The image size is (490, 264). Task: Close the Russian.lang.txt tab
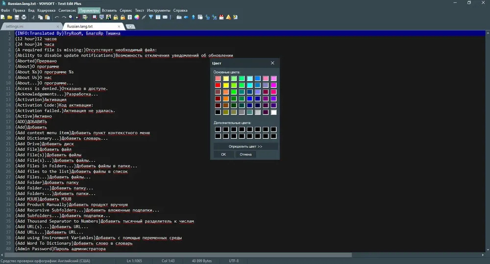coord(119,26)
